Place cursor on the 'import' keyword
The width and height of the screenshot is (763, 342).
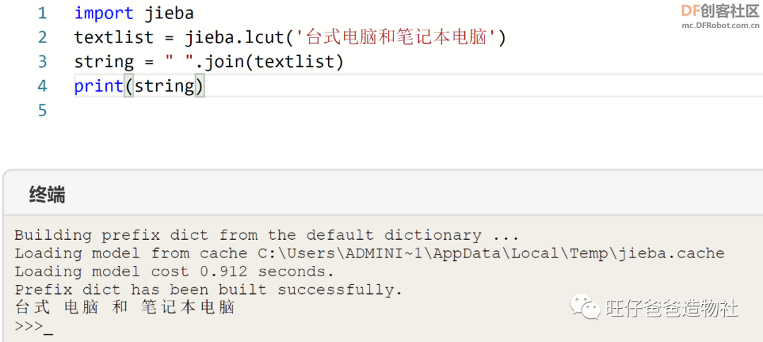[104, 13]
